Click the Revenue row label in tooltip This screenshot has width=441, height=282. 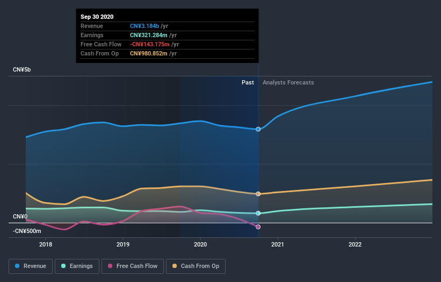(92, 26)
